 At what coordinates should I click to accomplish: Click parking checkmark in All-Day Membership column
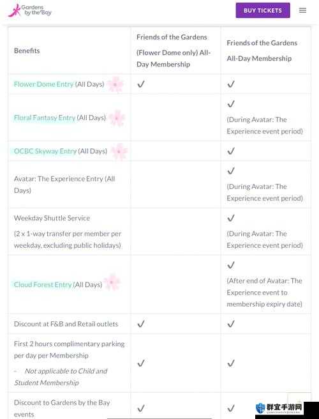[231, 363]
